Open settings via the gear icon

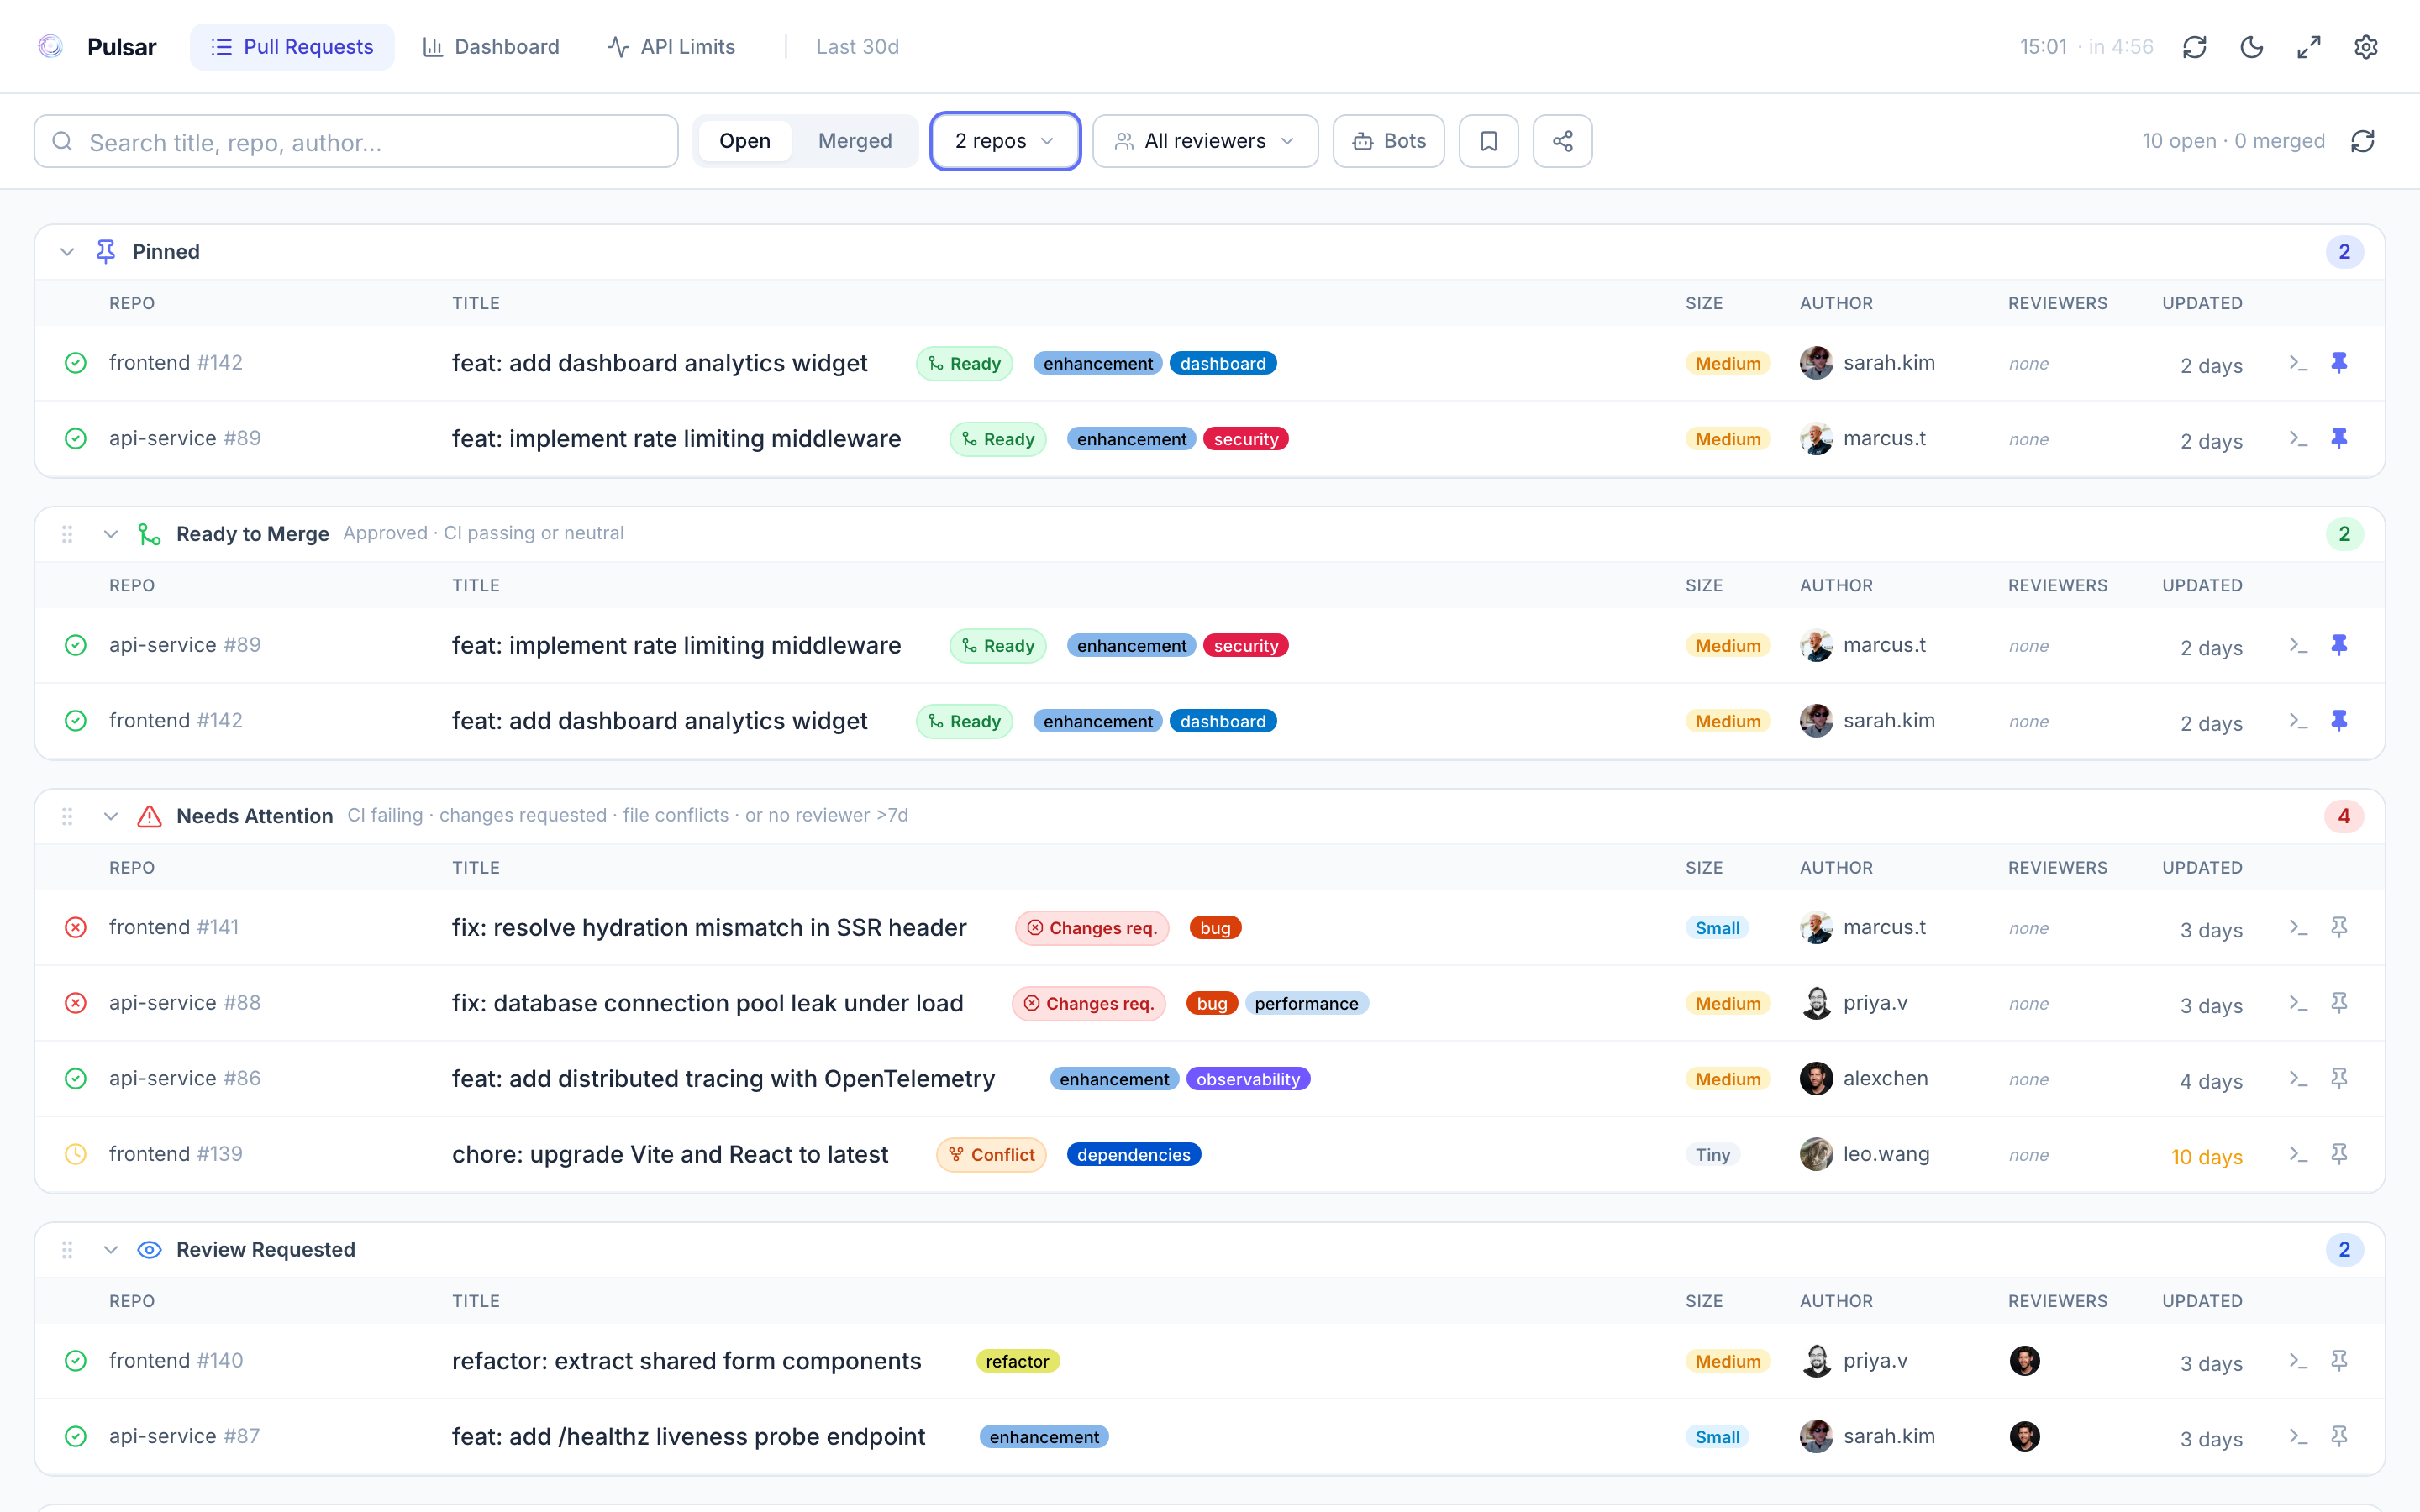tap(2367, 46)
